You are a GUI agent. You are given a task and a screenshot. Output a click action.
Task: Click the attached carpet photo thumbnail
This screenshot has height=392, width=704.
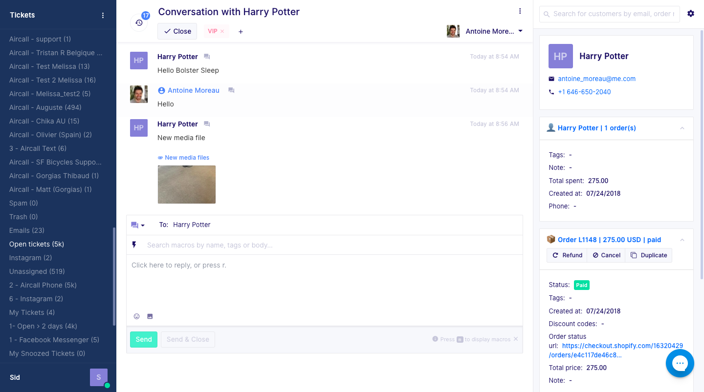[186, 184]
